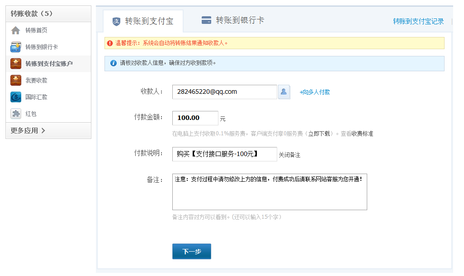The height and width of the screenshot is (276, 464).
Task: Open the 转账到支付宝记录 link
Action: coord(418,21)
